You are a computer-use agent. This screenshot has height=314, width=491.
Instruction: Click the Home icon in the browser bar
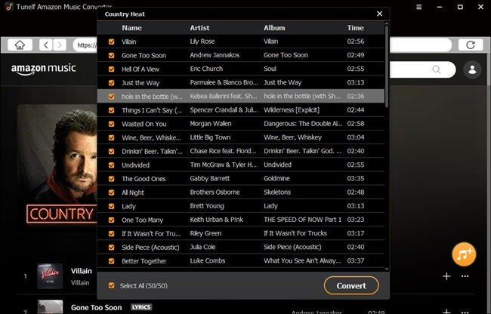pyautogui.click(x=19, y=45)
